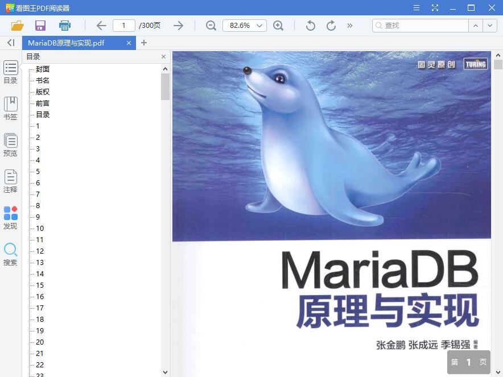503x377 pixels.
Task: Save the document with floppy icon
Action: click(x=40, y=26)
